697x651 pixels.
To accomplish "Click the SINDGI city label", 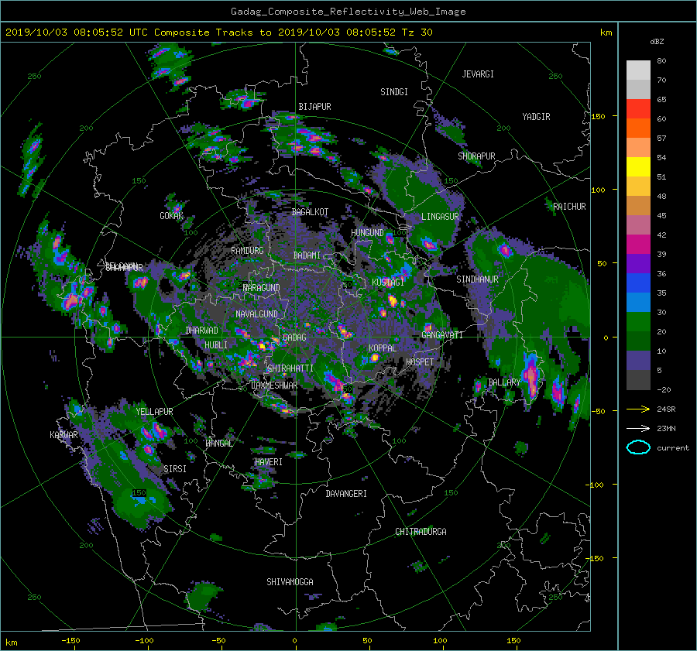I will tap(394, 92).
